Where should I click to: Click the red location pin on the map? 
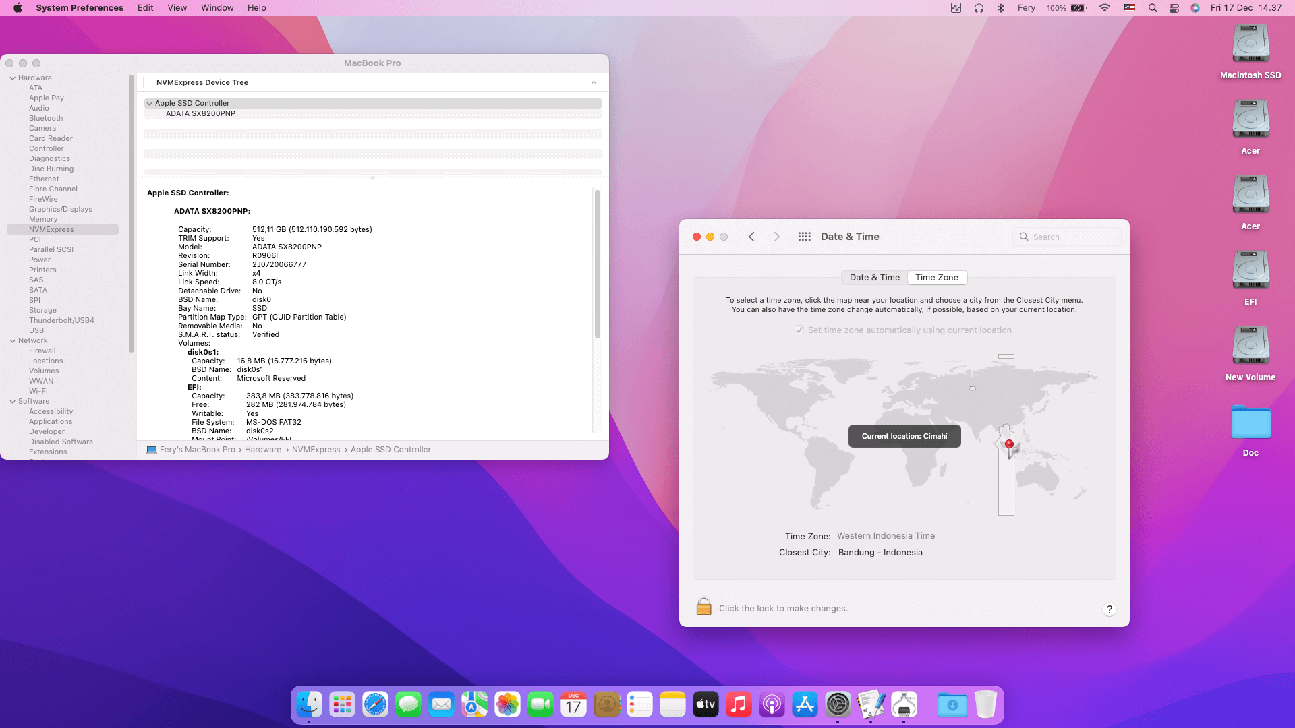point(1009,445)
